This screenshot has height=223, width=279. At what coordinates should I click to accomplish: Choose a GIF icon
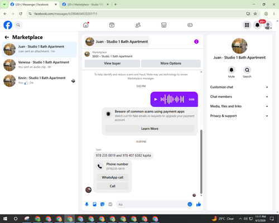(110, 205)
